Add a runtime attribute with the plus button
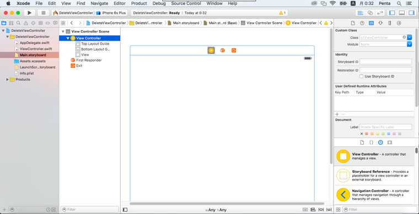The height and width of the screenshot is (214, 419). coord(337,114)
